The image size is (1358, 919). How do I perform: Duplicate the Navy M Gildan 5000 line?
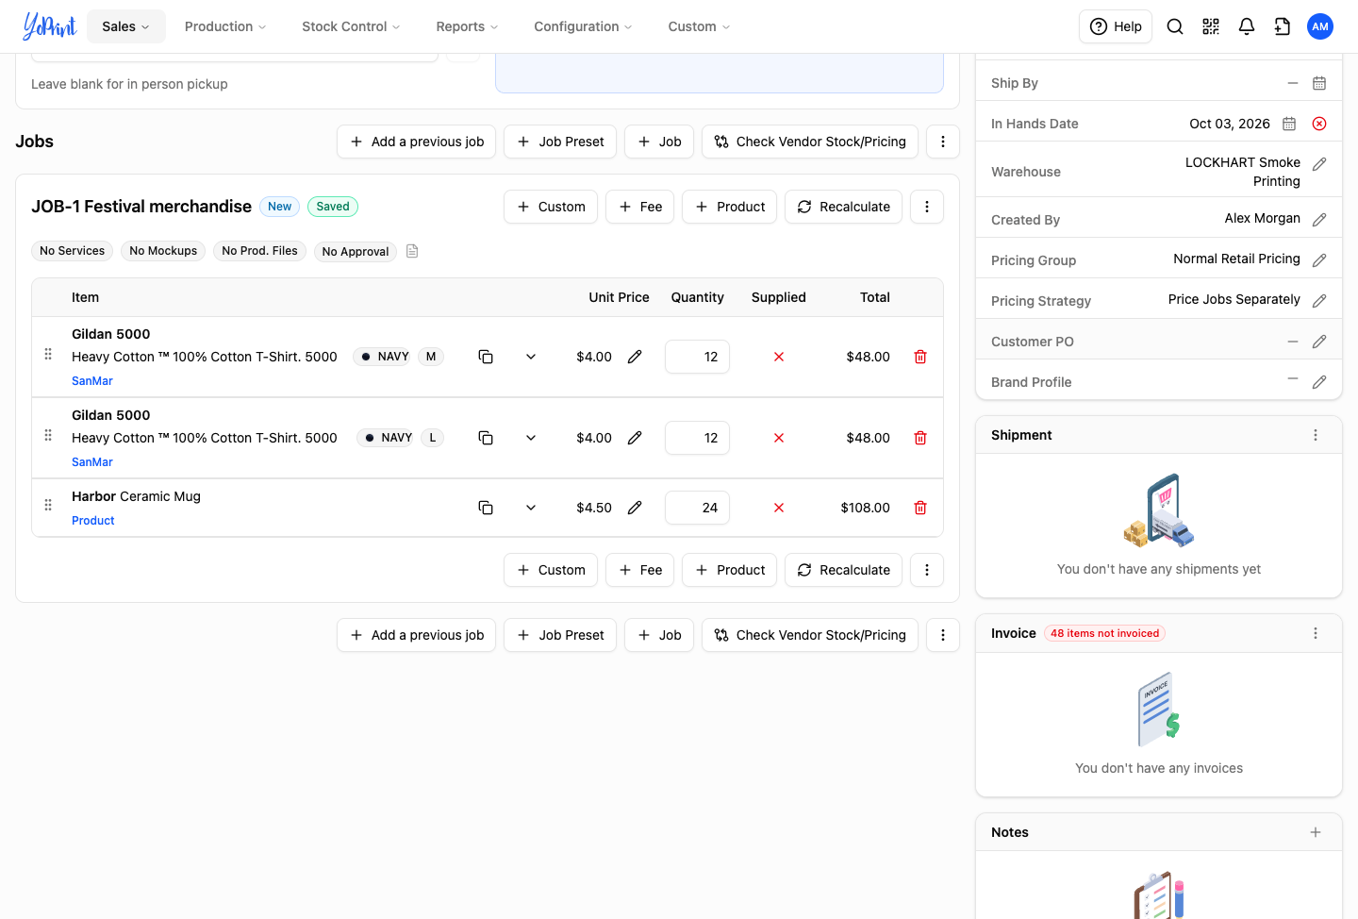[486, 357]
